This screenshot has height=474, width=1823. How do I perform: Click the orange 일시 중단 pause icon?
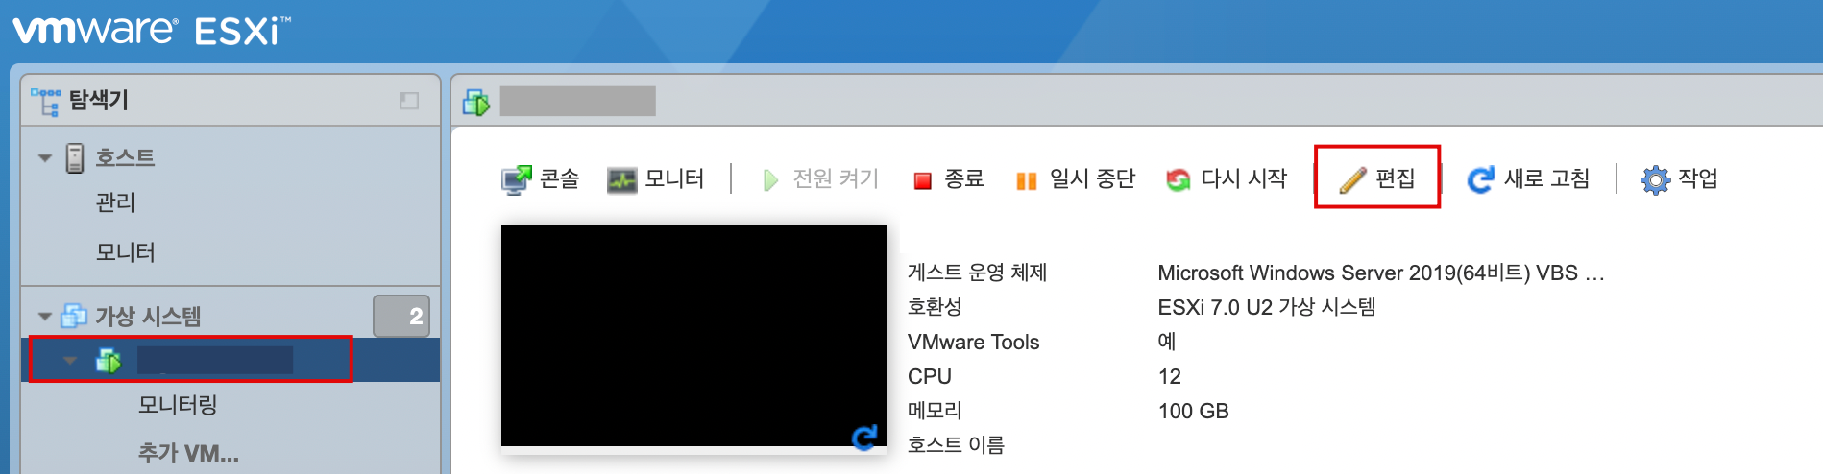pyautogui.click(x=1027, y=180)
